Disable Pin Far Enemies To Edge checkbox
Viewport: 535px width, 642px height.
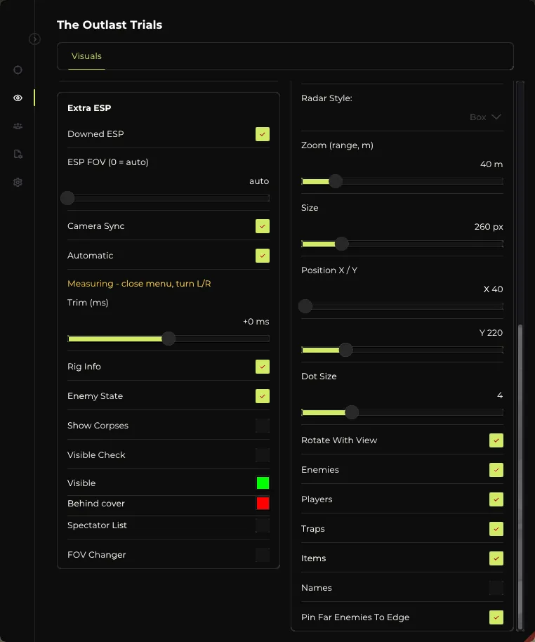click(x=496, y=617)
